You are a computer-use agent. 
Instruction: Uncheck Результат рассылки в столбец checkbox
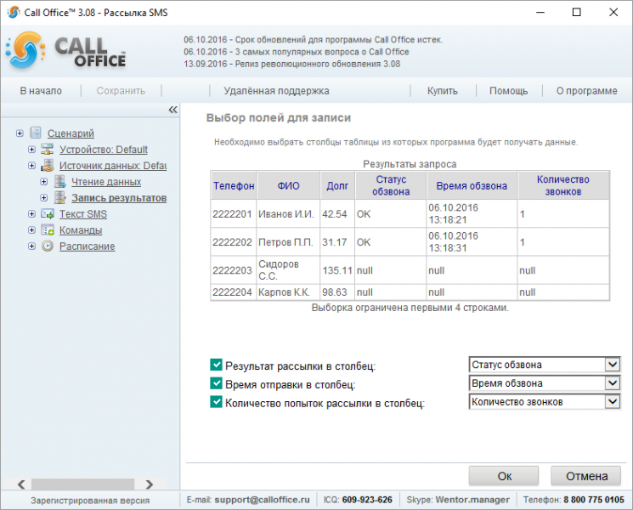(216, 365)
